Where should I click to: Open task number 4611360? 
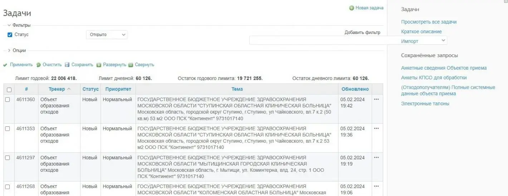(26, 100)
